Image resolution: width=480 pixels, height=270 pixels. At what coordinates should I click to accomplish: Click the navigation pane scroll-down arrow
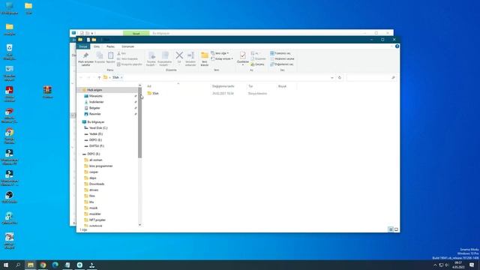[x=140, y=225]
